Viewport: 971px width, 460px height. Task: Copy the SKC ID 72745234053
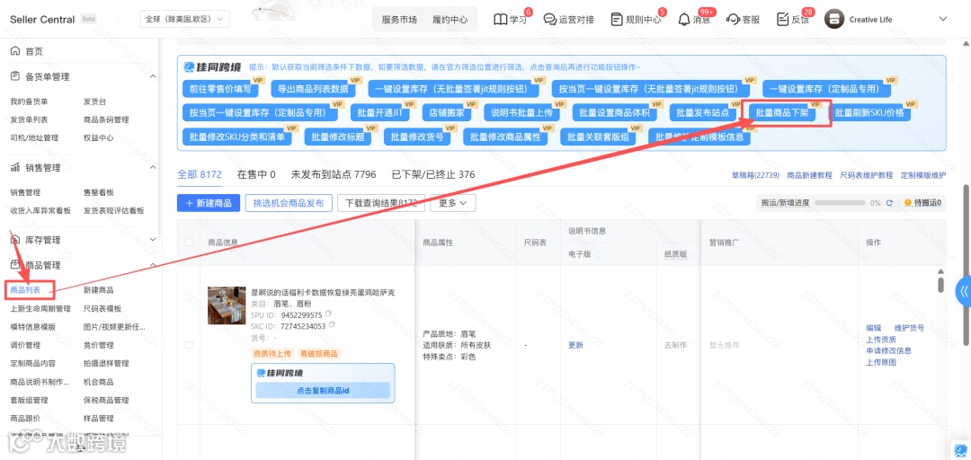[332, 325]
